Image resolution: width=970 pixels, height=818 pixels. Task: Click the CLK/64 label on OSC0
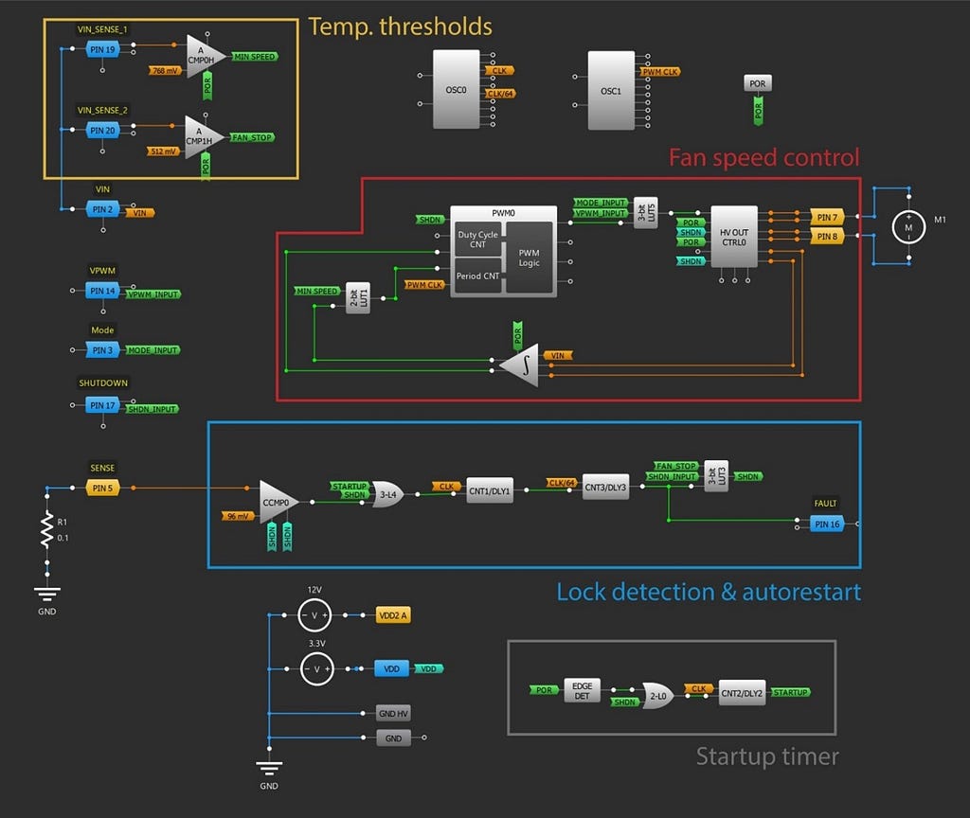tap(500, 94)
